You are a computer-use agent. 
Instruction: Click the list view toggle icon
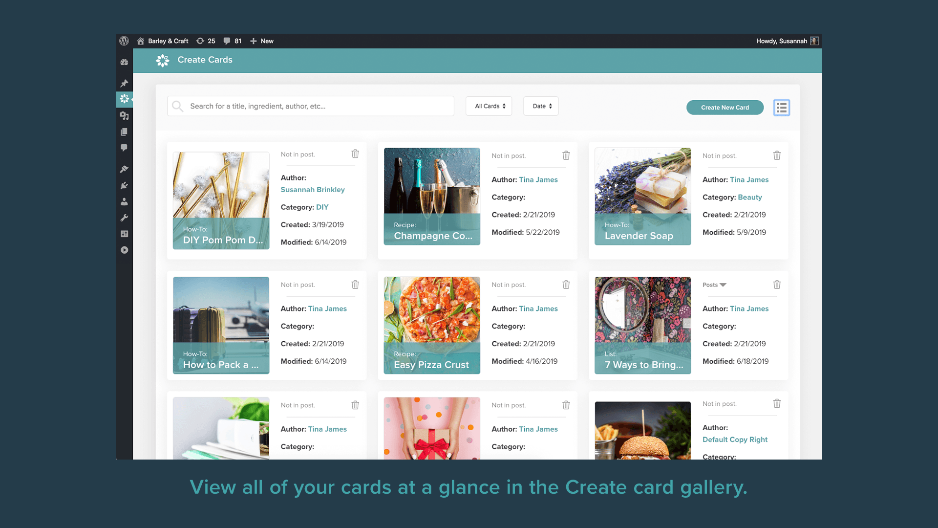(782, 107)
